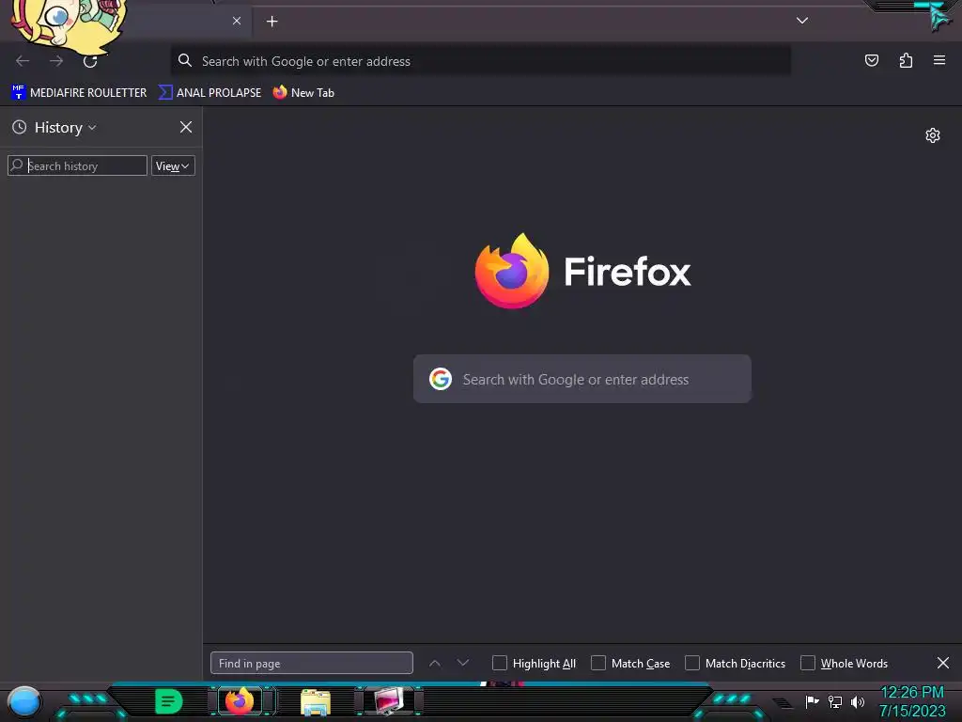Focus the top address bar
This screenshot has width=962, height=722.
pos(480,61)
